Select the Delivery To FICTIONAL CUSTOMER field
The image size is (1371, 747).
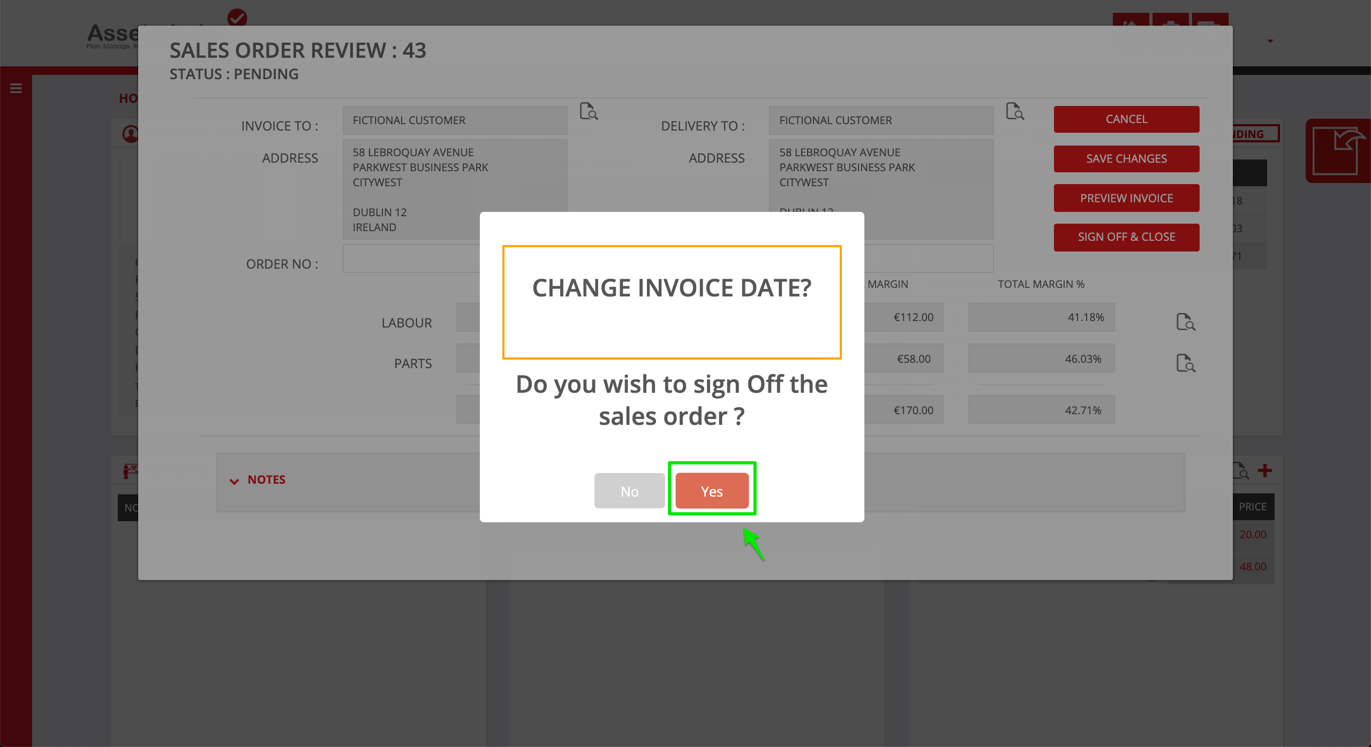click(x=881, y=120)
